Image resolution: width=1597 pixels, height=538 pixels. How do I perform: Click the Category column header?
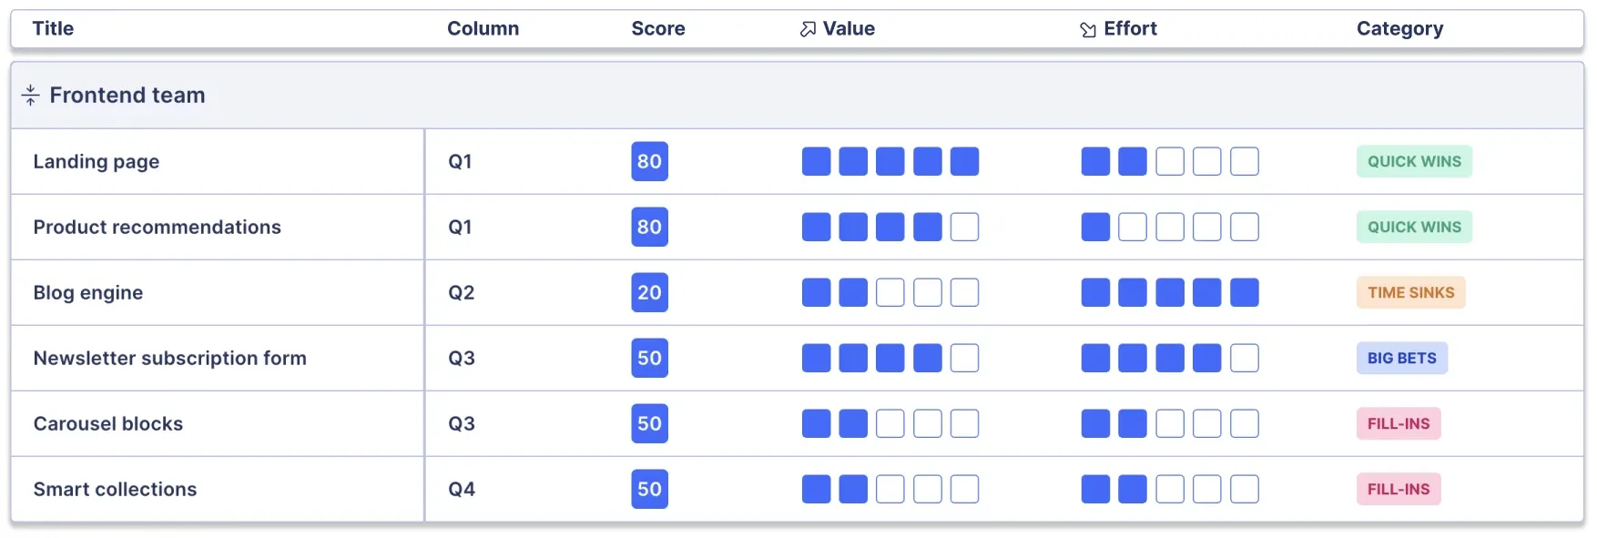pyautogui.click(x=1399, y=29)
